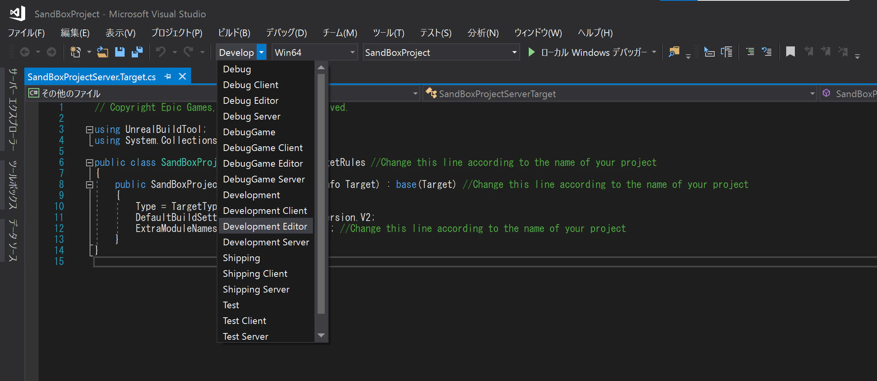The image size is (877, 381).
Task: Open the Win64 platform dropdown
Action: click(x=314, y=52)
